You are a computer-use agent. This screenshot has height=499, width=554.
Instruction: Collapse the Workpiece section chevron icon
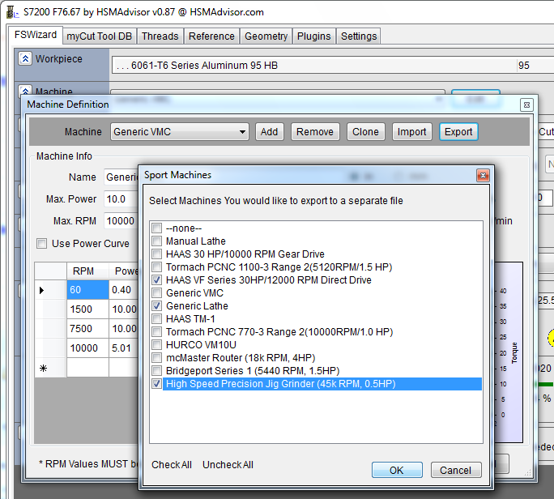(25, 58)
